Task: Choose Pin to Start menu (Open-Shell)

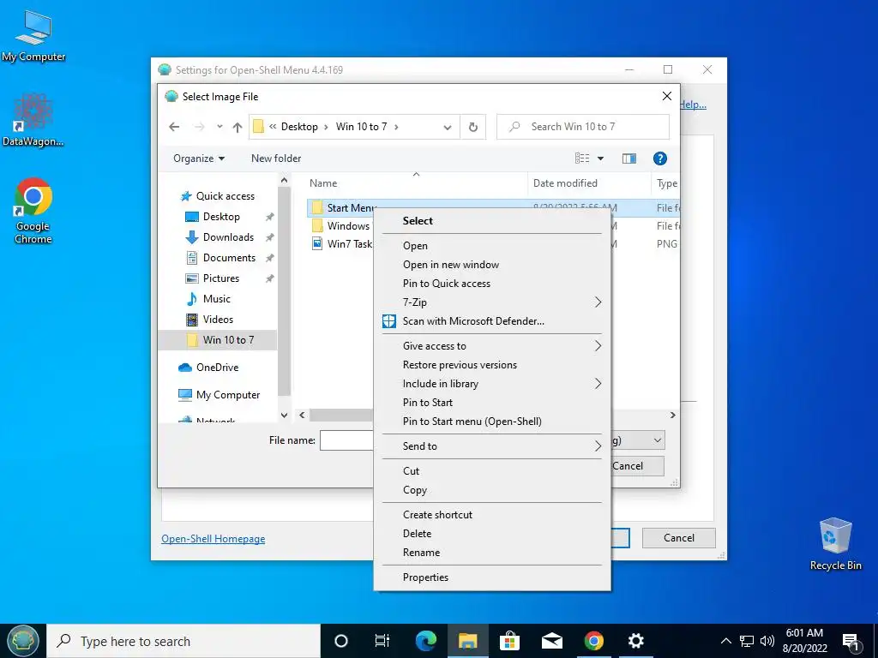Action: pyautogui.click(x=491, y=422)
